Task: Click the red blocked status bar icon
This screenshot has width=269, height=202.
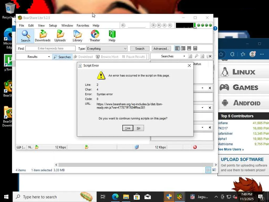Action: click(x=195, y=147)
